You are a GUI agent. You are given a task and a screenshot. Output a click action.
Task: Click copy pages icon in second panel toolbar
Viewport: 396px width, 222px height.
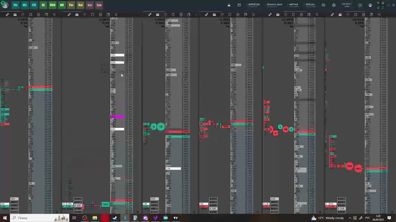point(108,14)
